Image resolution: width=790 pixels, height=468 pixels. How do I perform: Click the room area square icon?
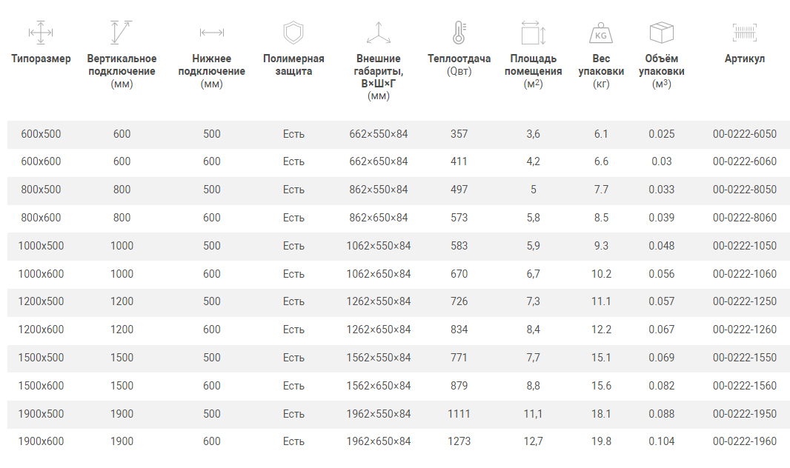[x=534, y=33]
